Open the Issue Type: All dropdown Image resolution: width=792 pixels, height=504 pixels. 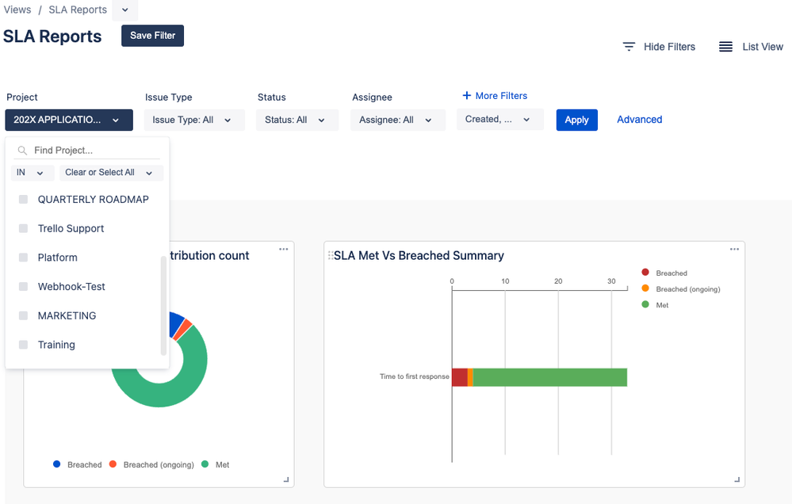coord(194,120)
